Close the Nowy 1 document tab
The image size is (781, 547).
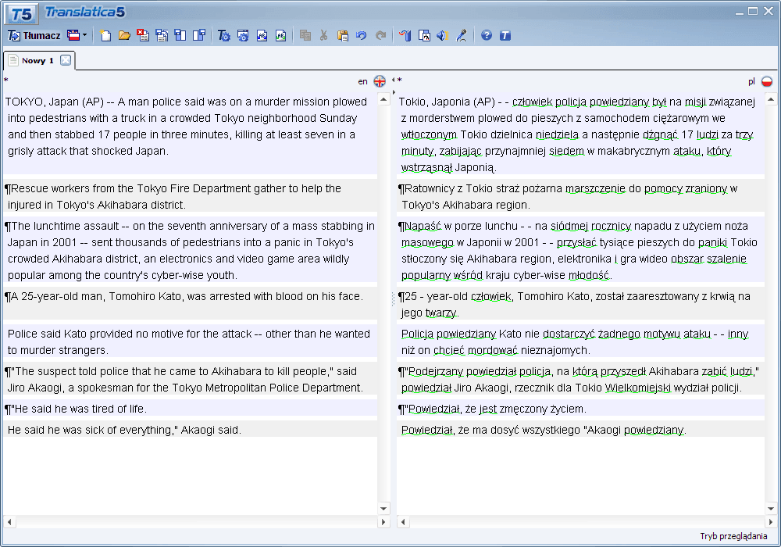click(66, 60)
